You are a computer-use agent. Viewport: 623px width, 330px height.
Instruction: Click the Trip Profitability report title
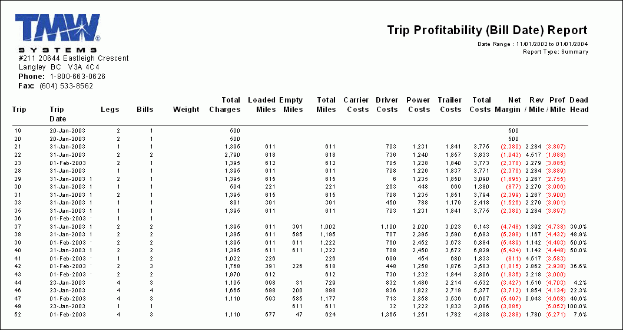tap(487, 31)
